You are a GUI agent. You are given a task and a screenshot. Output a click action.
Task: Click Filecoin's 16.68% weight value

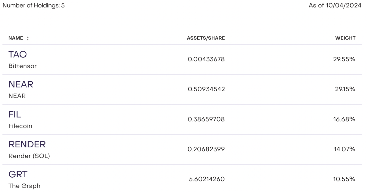(344, 119)
